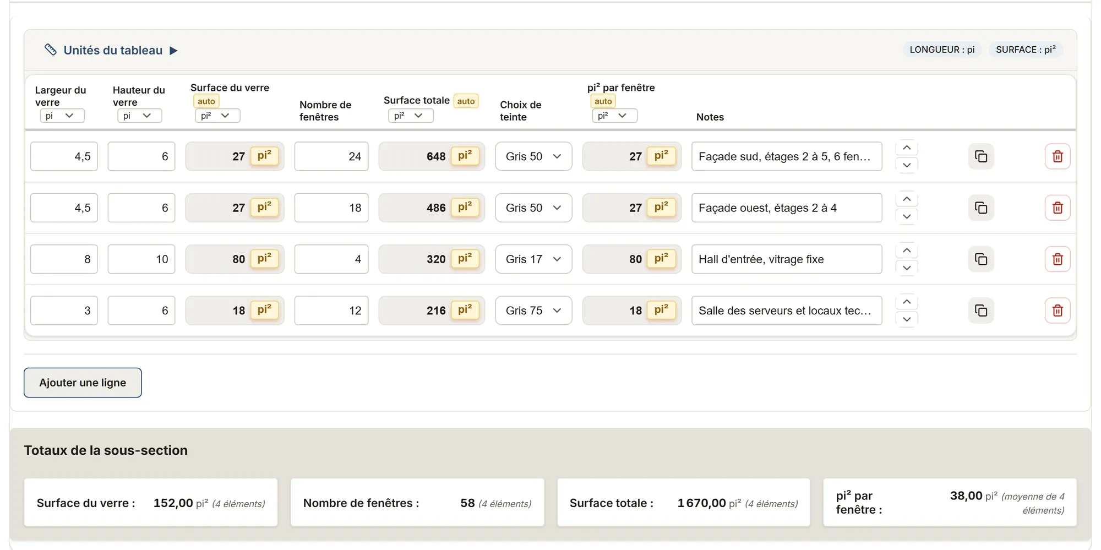Select the total 1 670,00 pi² value
The width and height of the screenshot is (1101, 550).
[x=709, y=503]
